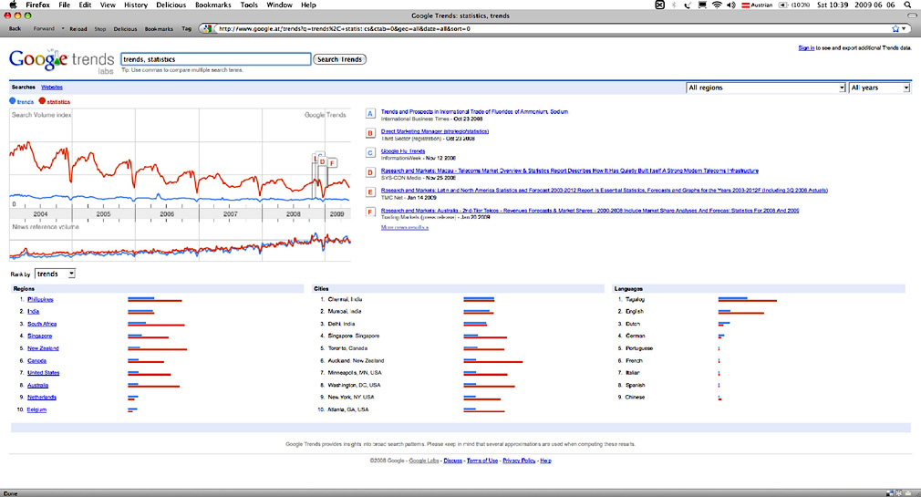Expand the Rank by trends dropdown
The image size is (921, 497).
(56, 274)
